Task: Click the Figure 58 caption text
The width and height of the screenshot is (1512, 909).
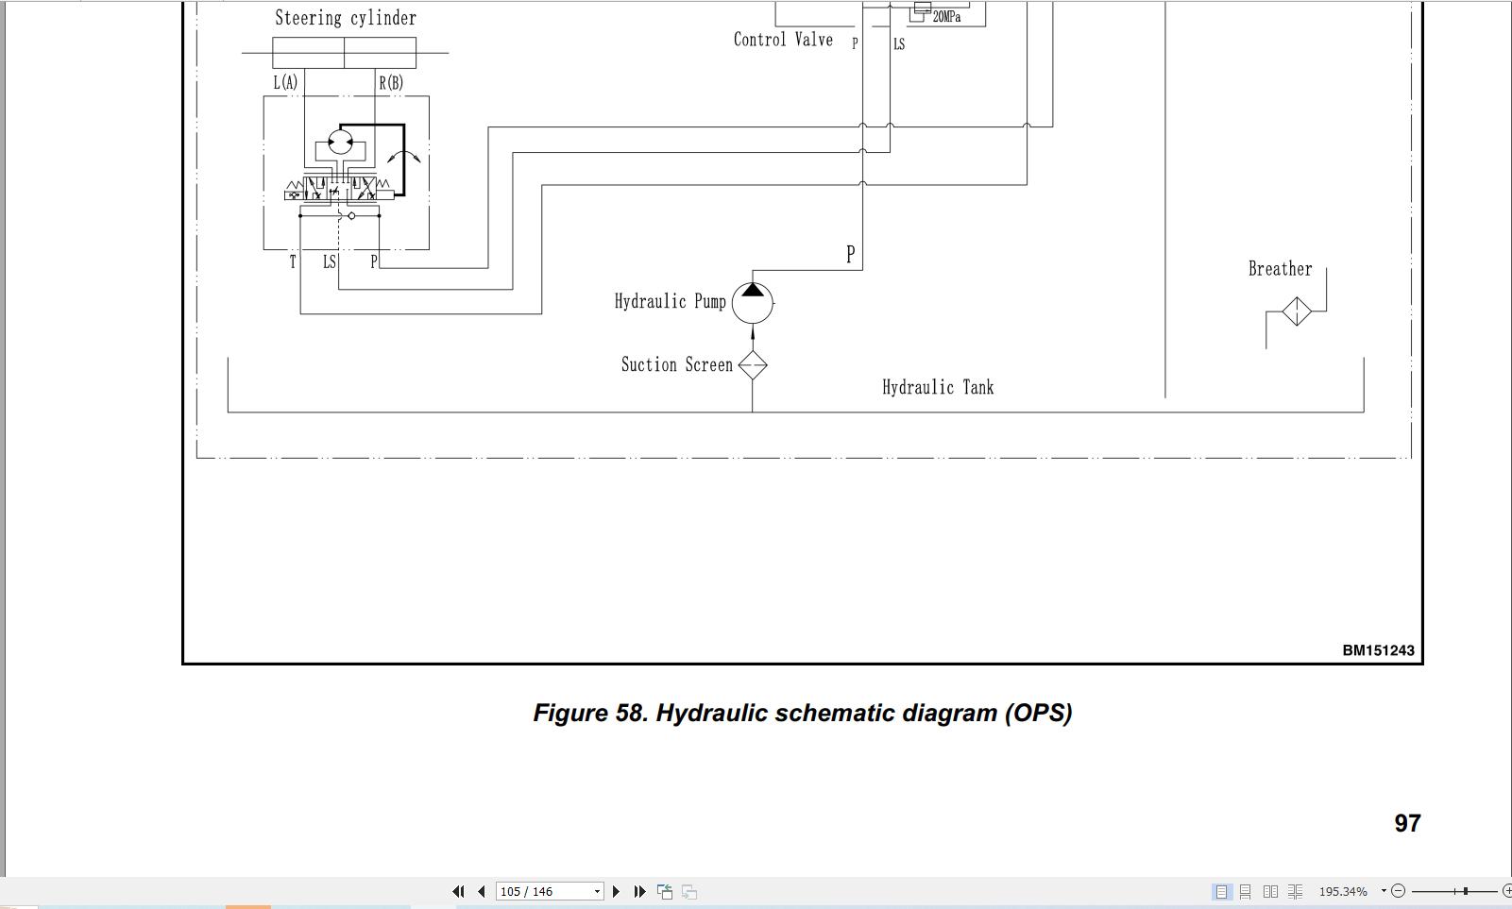Action: click(802, 713)
